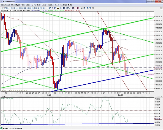Click the toolbar corner button at right

click(161, 8)
